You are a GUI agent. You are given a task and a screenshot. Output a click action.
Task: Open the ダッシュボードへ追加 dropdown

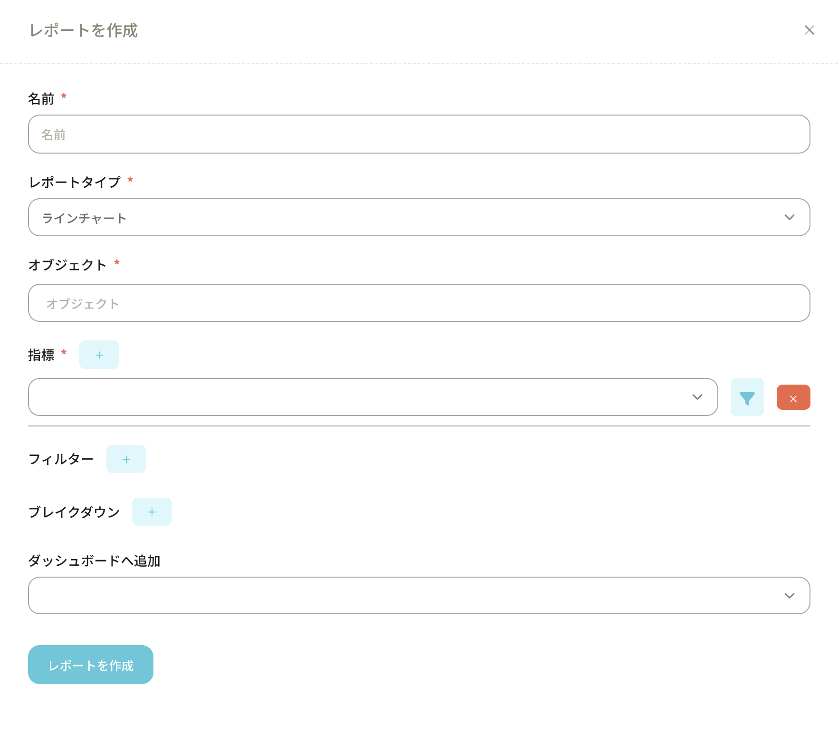[x=409, y=595]
